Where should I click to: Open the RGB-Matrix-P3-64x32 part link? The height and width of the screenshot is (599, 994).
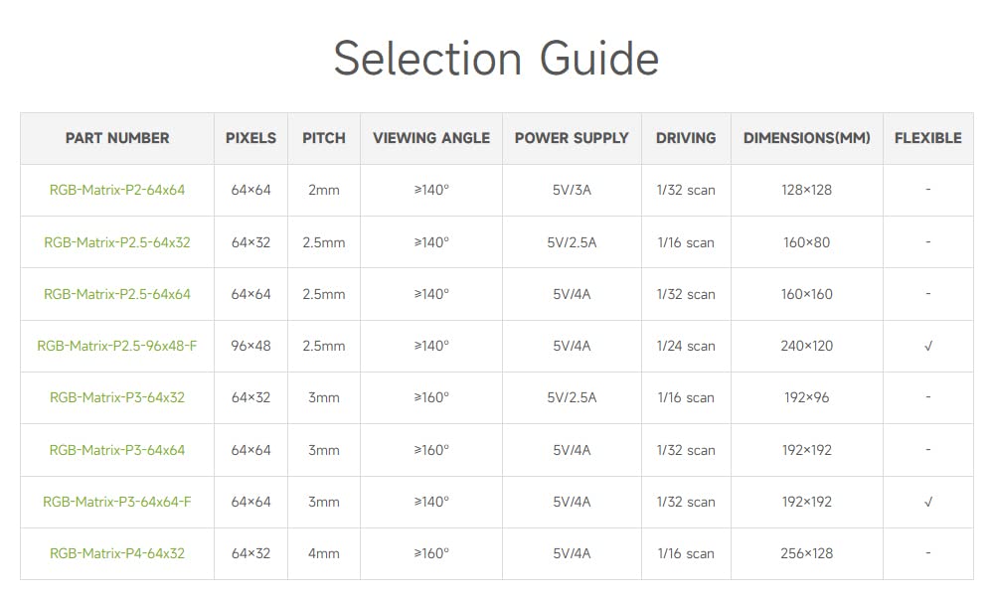[117, 397]
